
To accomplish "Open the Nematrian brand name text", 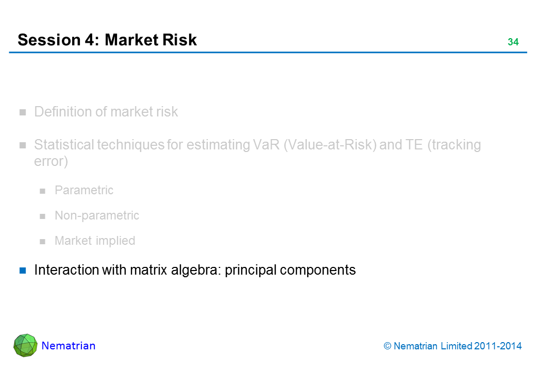I will 69,346.
